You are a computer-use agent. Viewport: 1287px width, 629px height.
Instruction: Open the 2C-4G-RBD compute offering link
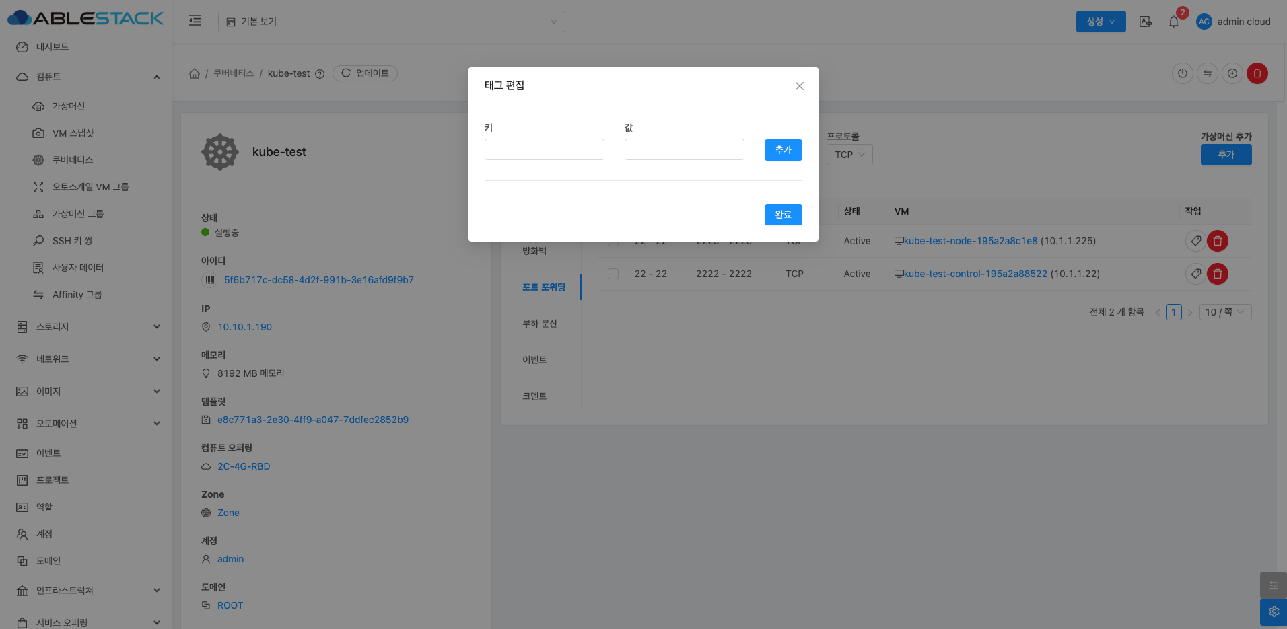tap(244, 466)
